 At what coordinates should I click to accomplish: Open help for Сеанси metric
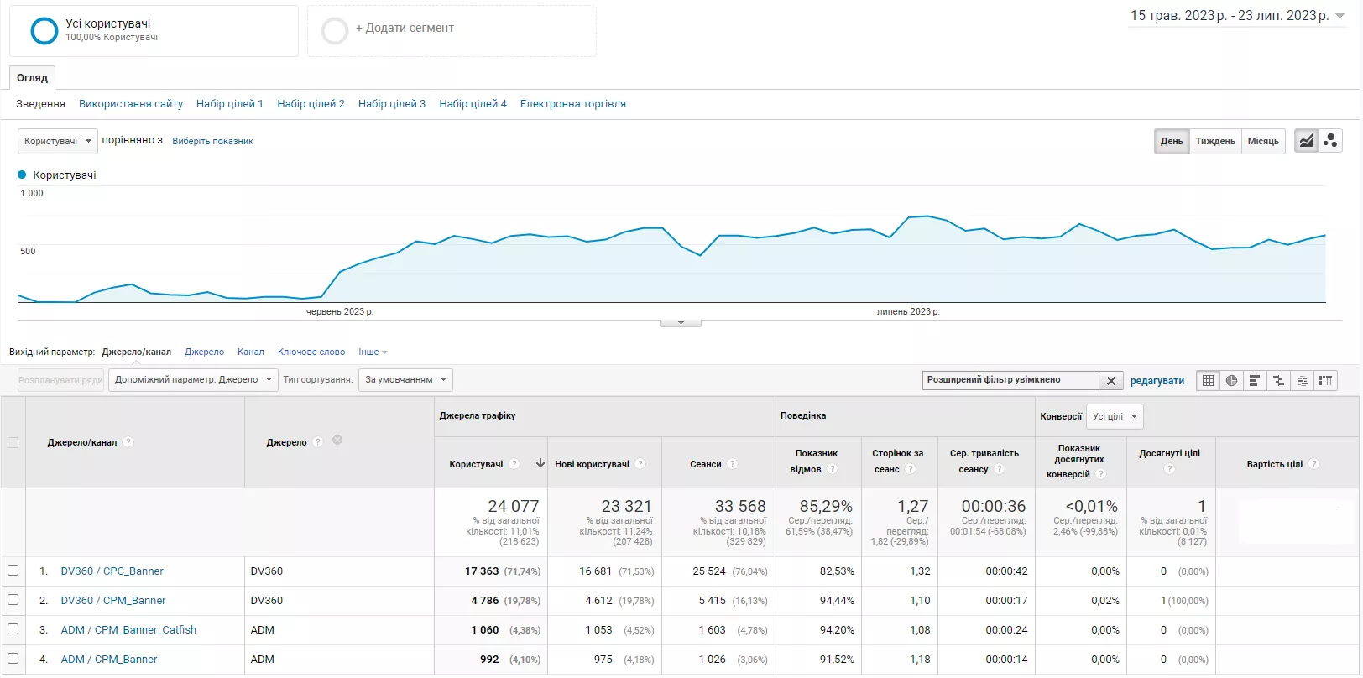tap(733, 464)
